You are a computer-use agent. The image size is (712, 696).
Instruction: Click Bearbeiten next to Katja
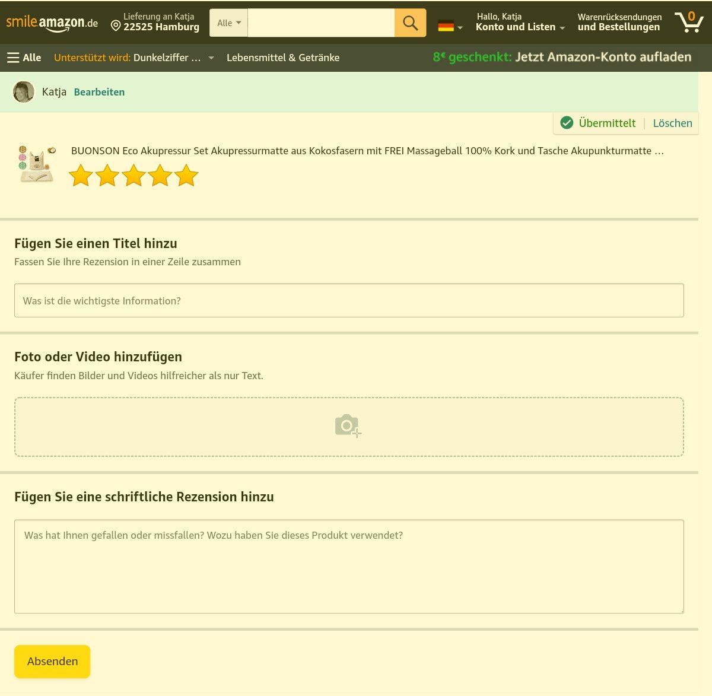tap(99, 92)
